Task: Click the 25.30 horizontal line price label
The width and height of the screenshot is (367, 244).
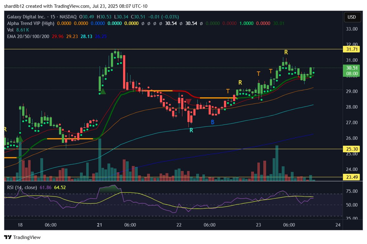Action: point(352,149)
